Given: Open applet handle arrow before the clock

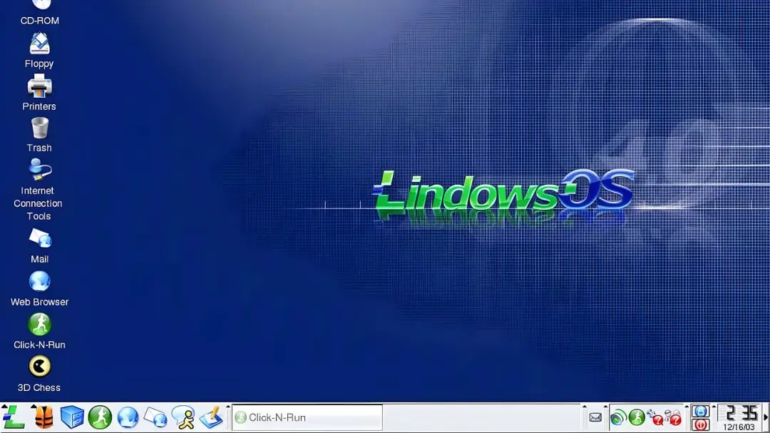Looking at the screenshot, I should 714,407.
